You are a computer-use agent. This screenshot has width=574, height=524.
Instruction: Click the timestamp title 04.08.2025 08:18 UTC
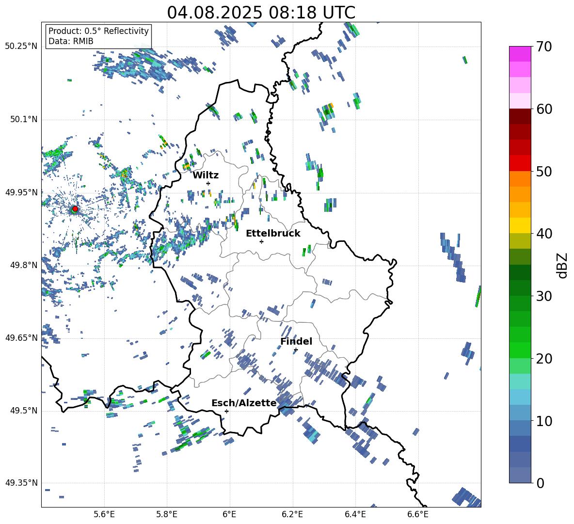pyautogui.click(x=261, y=13)
